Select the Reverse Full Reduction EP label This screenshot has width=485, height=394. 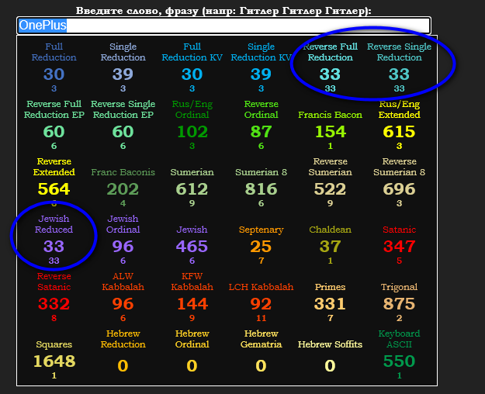54,109
